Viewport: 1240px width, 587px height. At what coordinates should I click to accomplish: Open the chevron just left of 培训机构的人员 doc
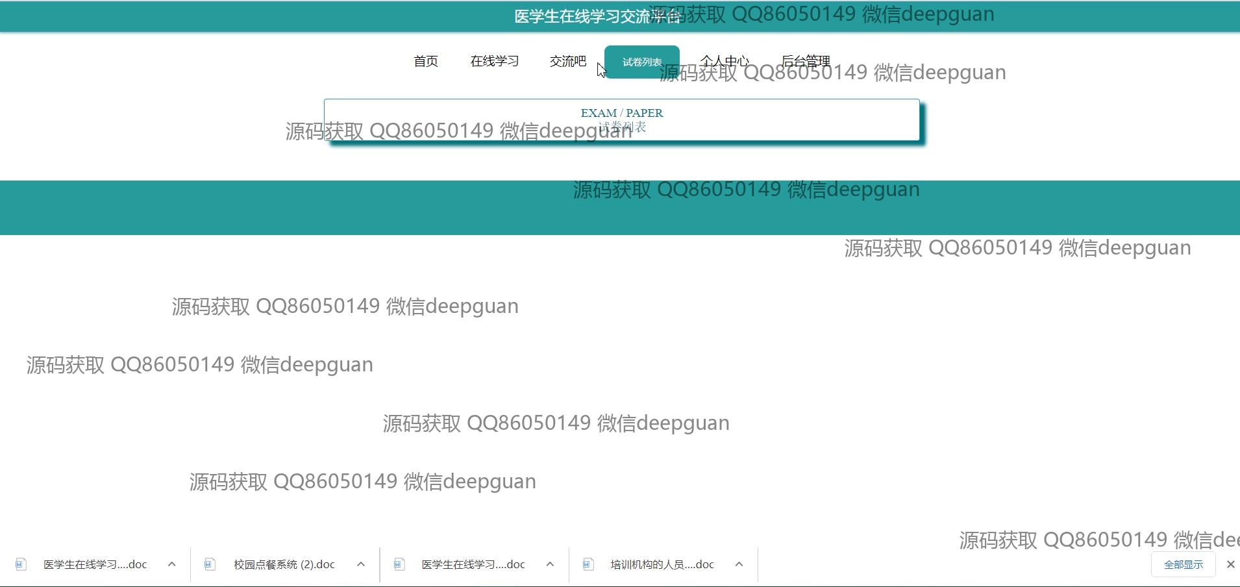(550, 564)
